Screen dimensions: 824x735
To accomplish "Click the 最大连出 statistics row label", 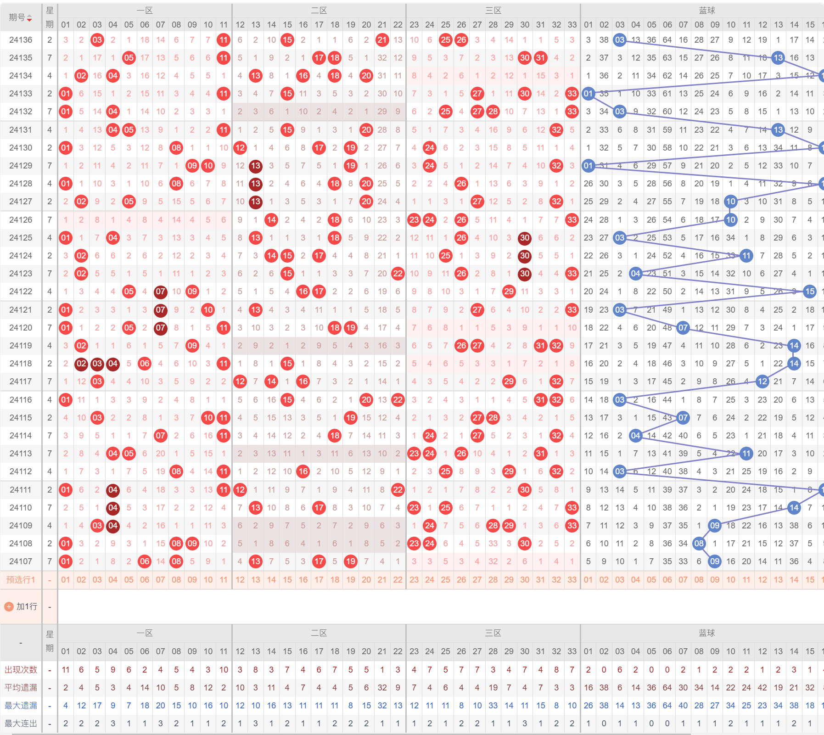I will pos(21,724).
